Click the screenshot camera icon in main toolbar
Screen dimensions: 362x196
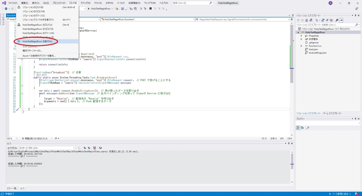pos(122,8)
